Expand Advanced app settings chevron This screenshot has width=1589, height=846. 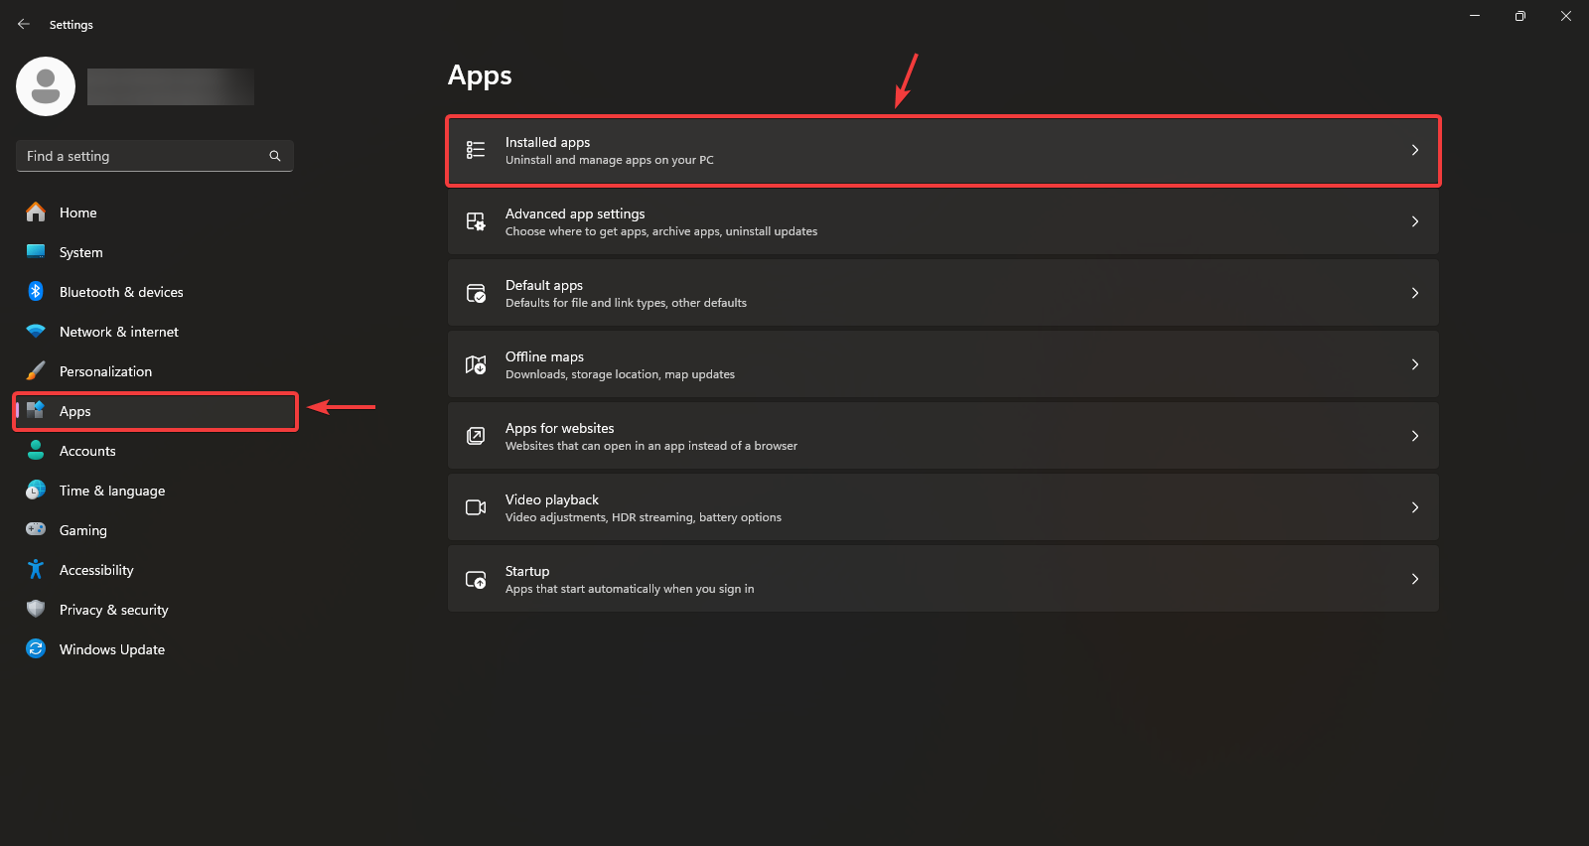click(x=1415, y=221)
